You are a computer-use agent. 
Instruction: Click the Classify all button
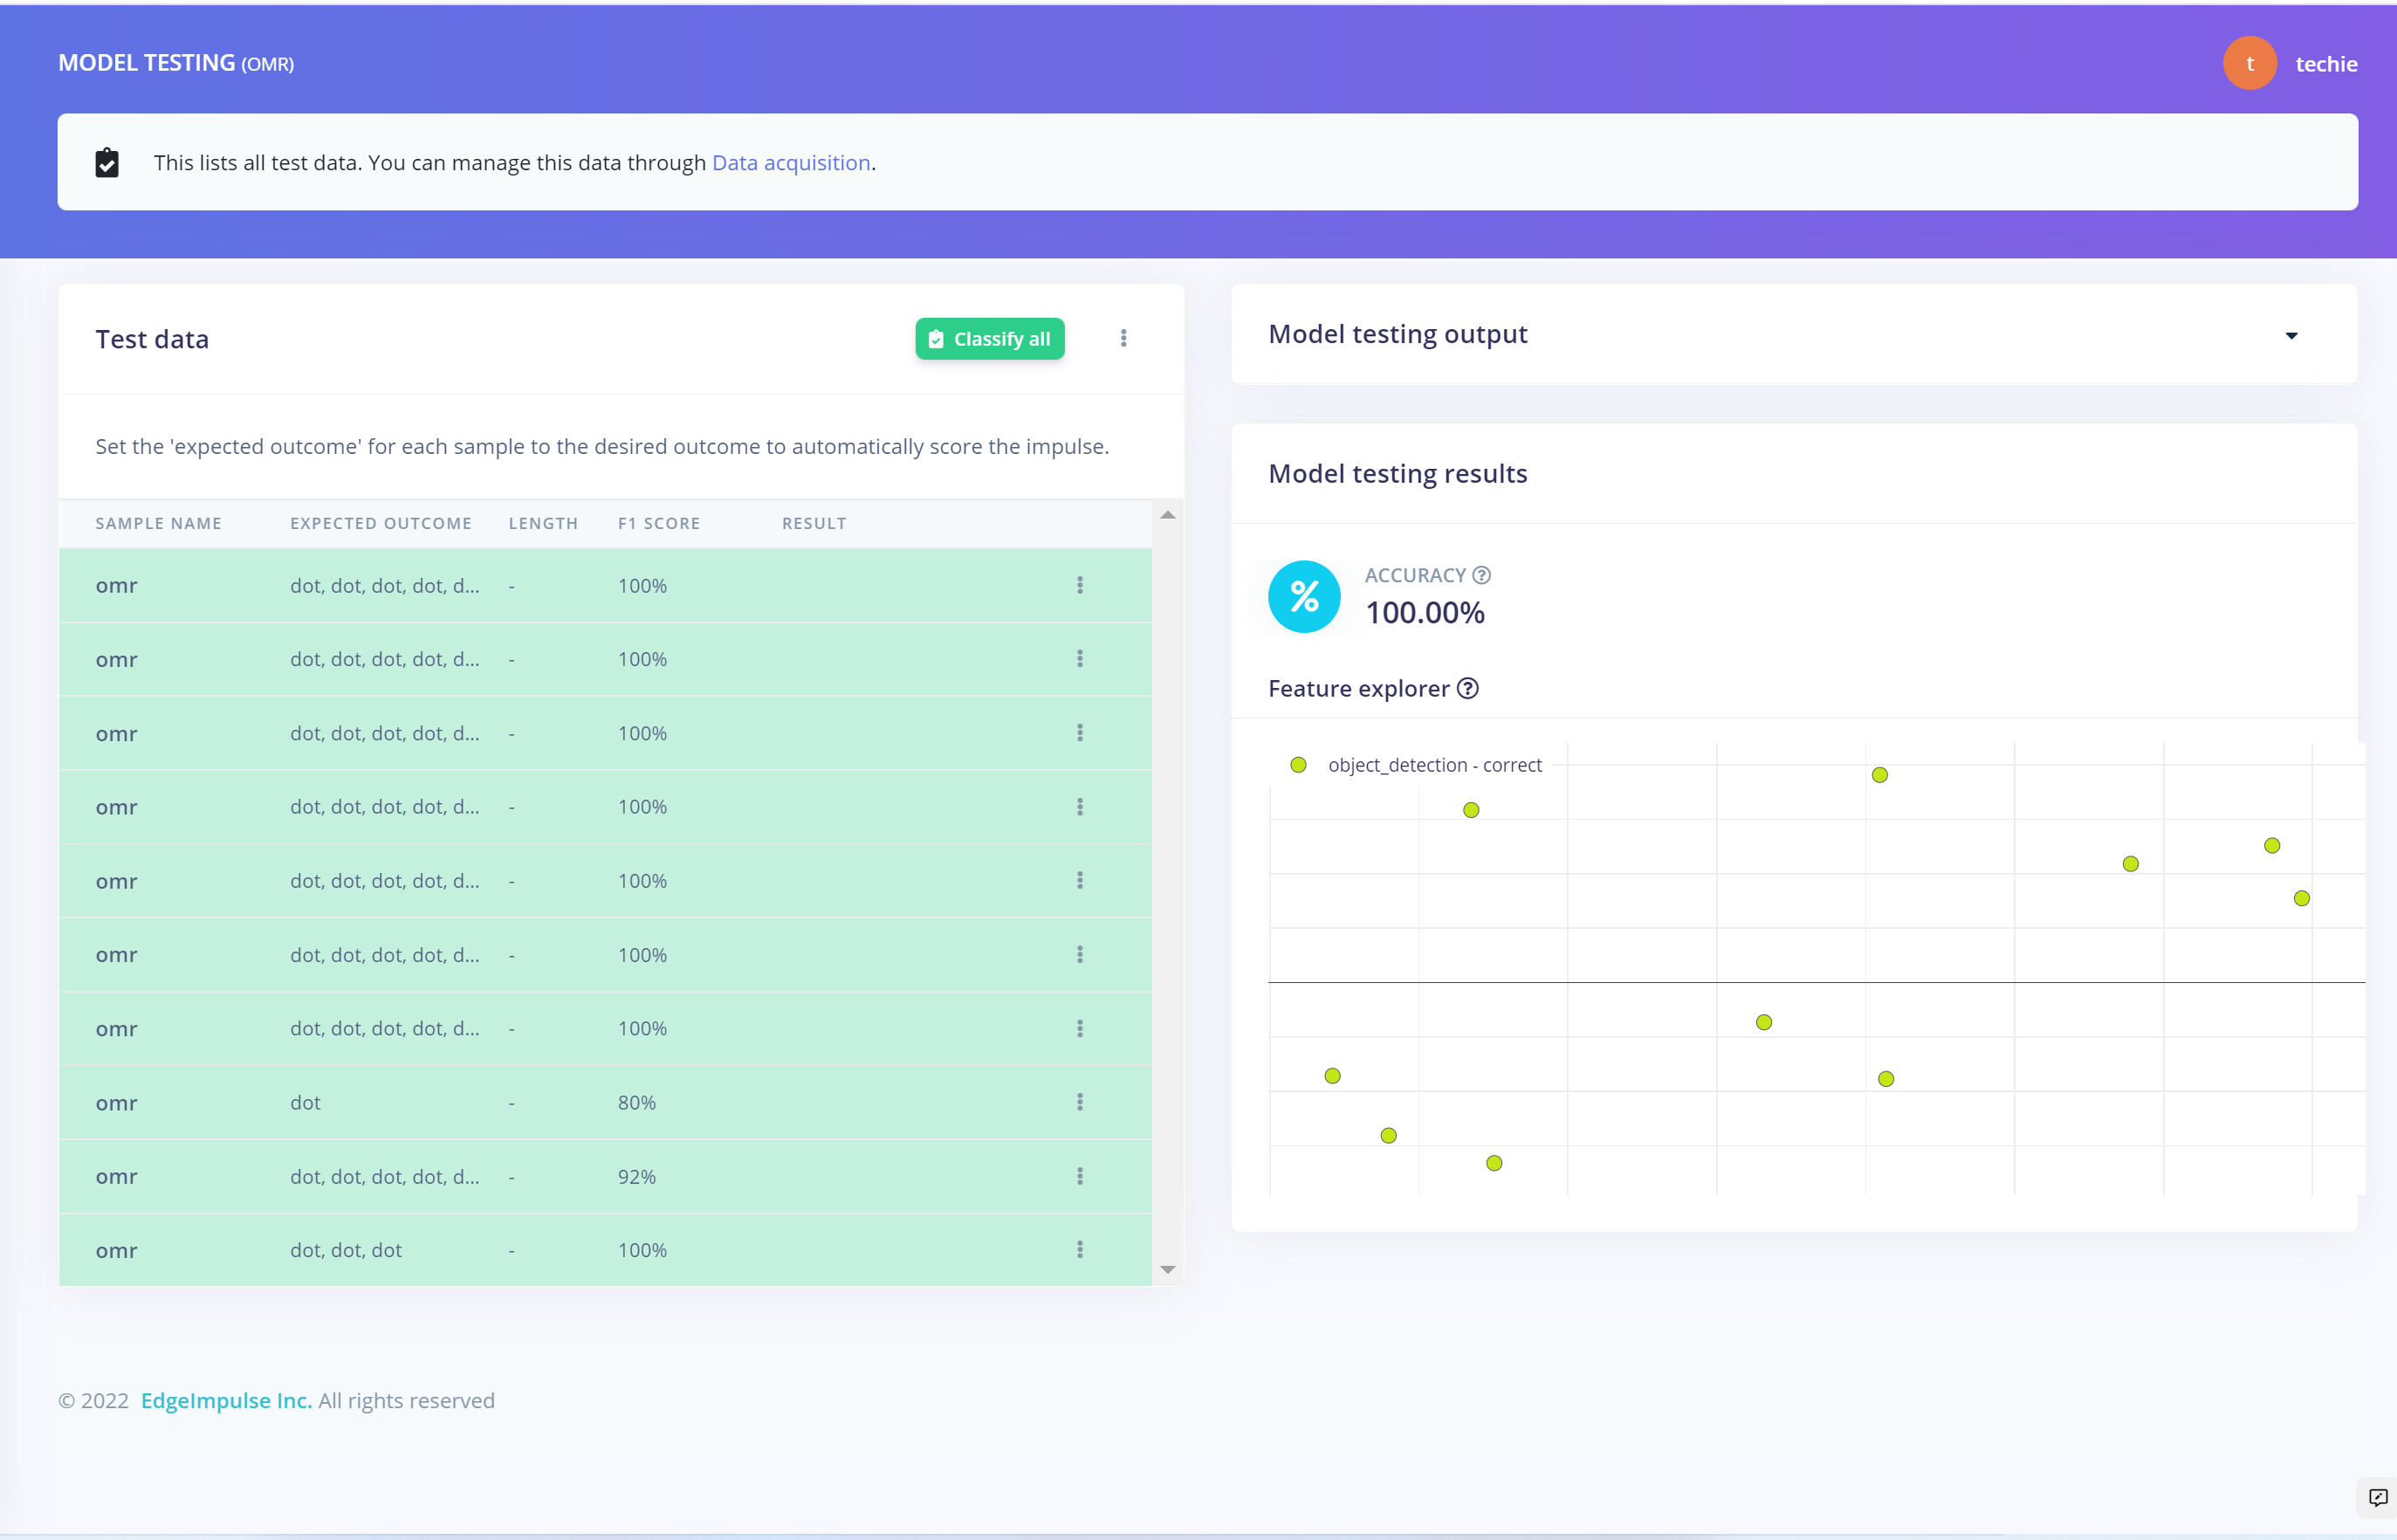tap(990, 339)
